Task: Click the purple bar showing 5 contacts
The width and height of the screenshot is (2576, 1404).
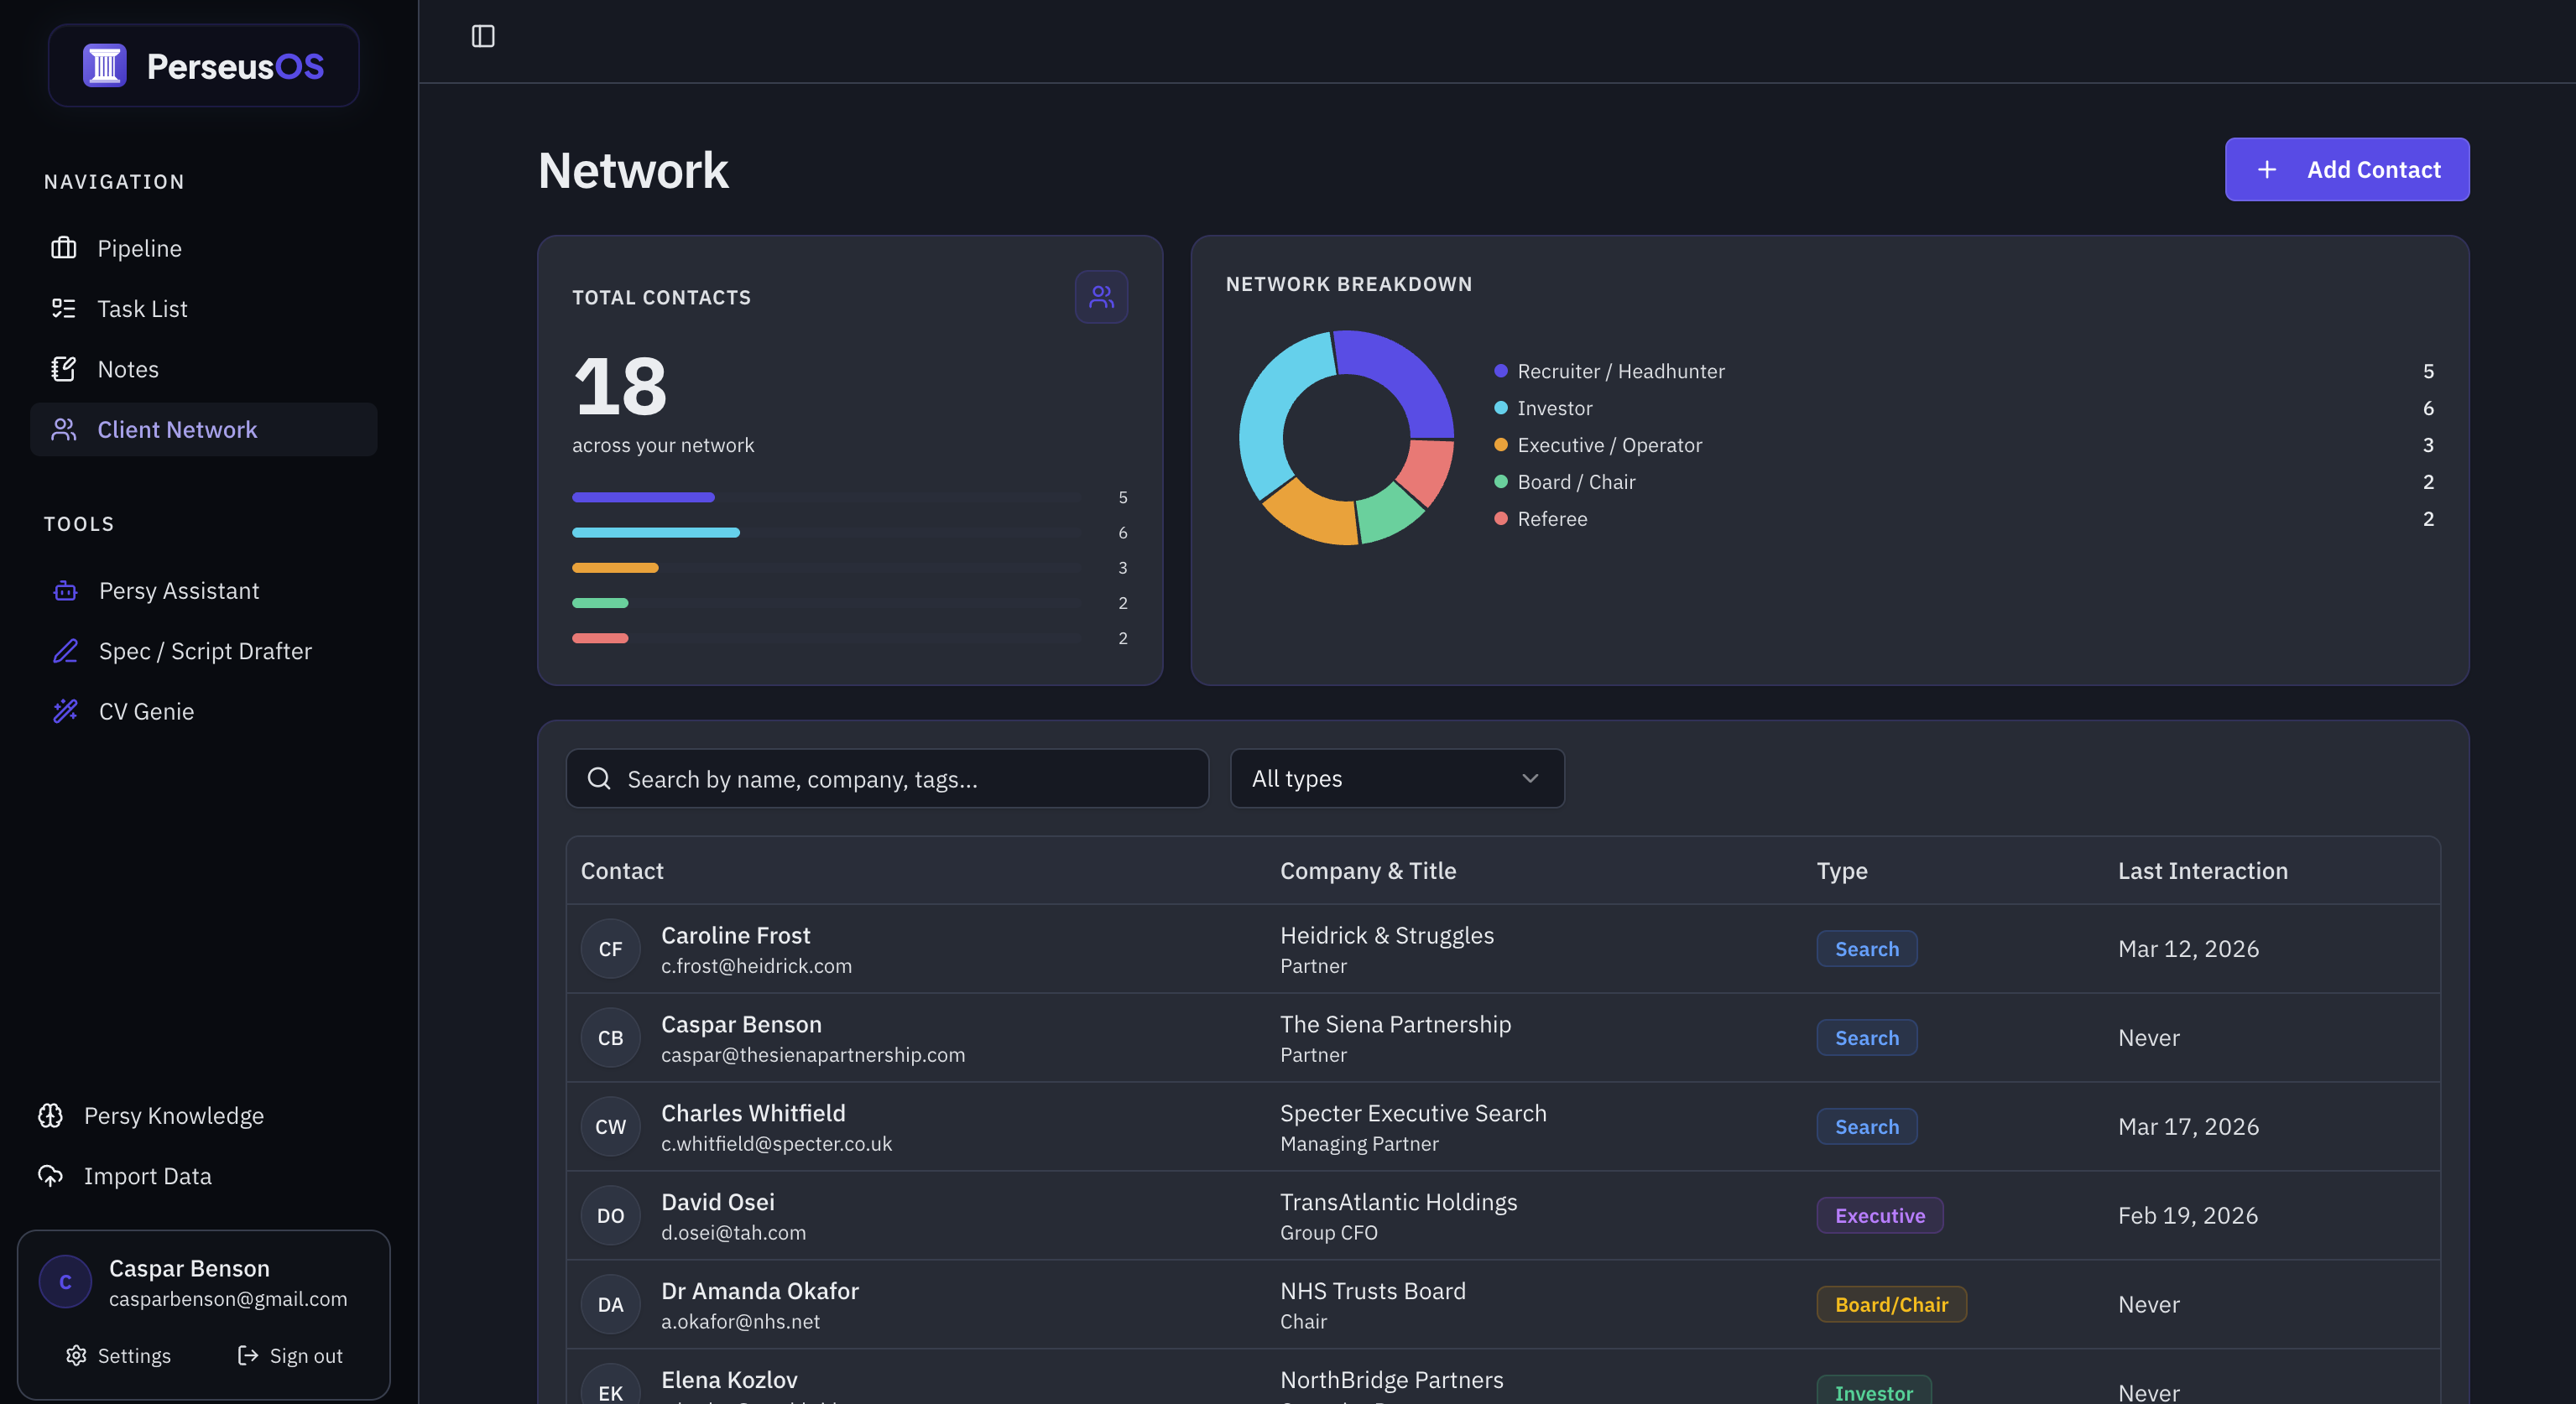Action: click(643, 497)
